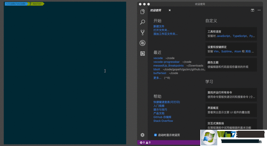Click the 自定义 section heading
This screenshot has height=146, width=267.
click(211, 21)
